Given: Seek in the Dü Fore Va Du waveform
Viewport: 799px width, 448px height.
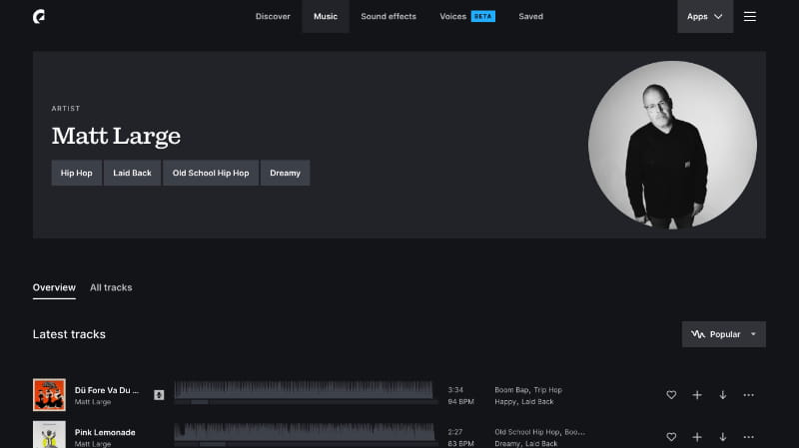Looking at the screenshot, I should [x=306, y=391].
